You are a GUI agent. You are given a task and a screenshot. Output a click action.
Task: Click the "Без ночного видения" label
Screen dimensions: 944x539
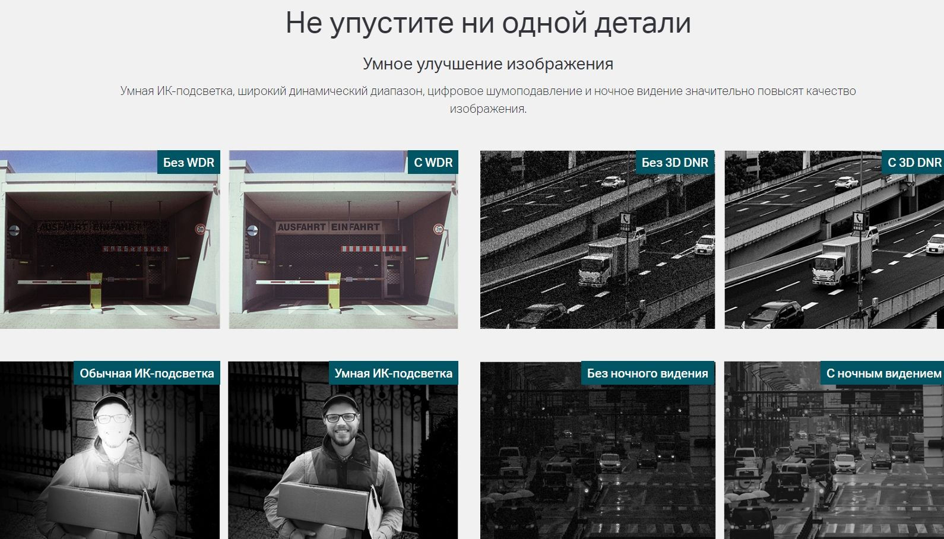(x=648, y=373)
